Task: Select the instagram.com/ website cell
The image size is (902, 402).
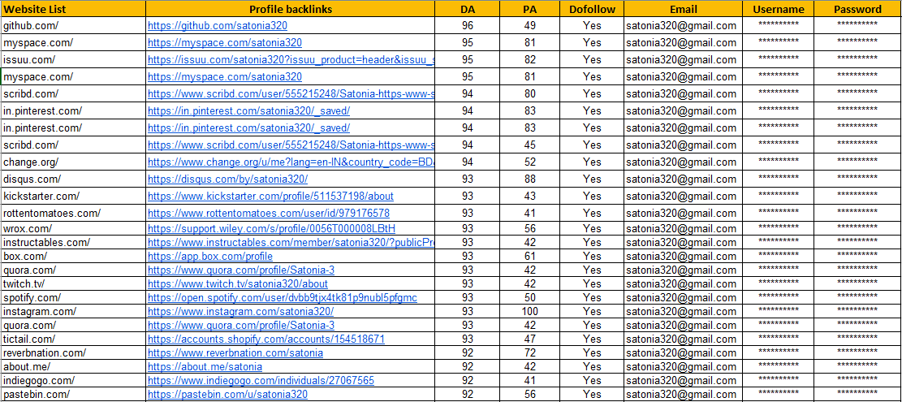Action: (x=73, y=312)
